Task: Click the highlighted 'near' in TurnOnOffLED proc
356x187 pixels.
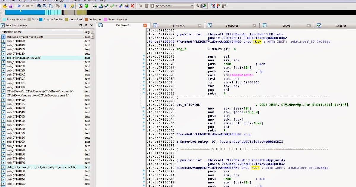Action: pyautogui.click(x=257, y=42)
